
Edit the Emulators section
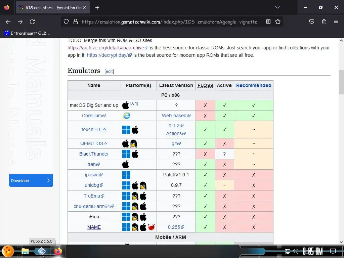click(x=109, y=71)
